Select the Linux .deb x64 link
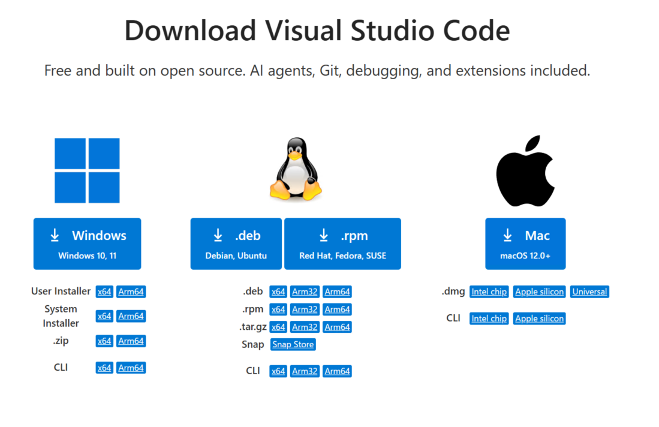Screen dimensions: 659x427 [x=278, y=291]
